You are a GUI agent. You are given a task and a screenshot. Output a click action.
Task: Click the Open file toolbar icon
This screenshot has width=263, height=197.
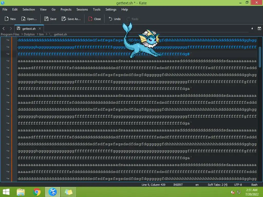pyautogui.click(x=23, y=19)
